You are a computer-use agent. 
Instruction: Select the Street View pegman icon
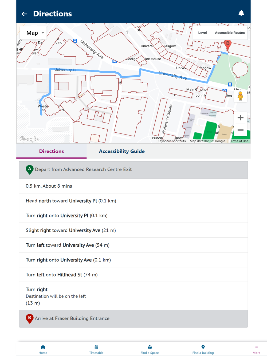[240, 96]
